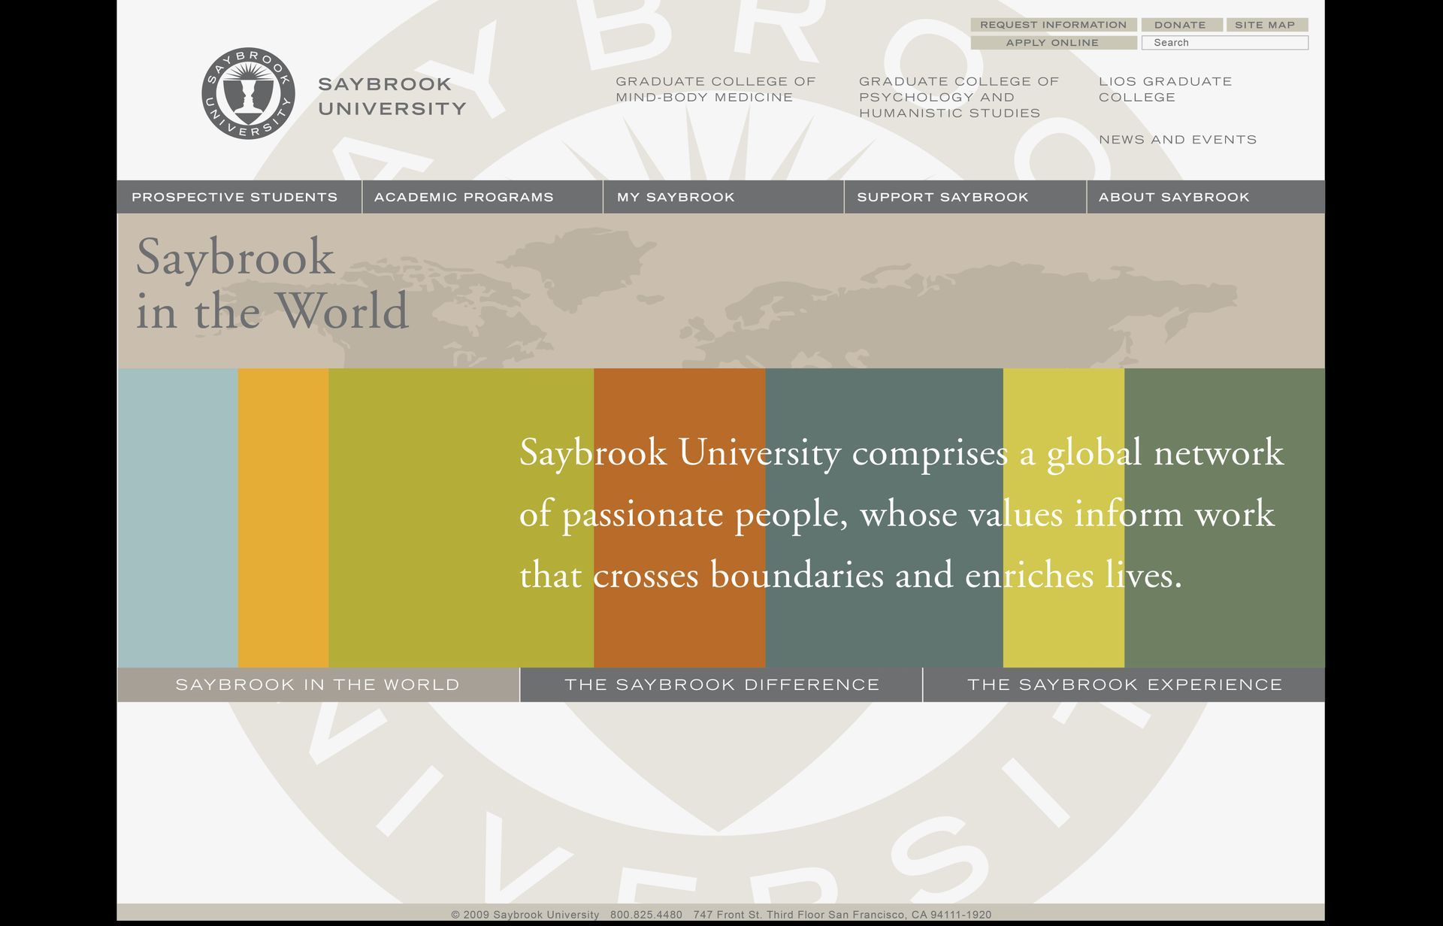Visit the LIOS Graduate College link
This screenshot has height=926, width=1443.
pos(1165,89)
